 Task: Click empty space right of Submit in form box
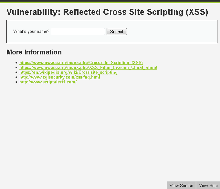point(171,32)
